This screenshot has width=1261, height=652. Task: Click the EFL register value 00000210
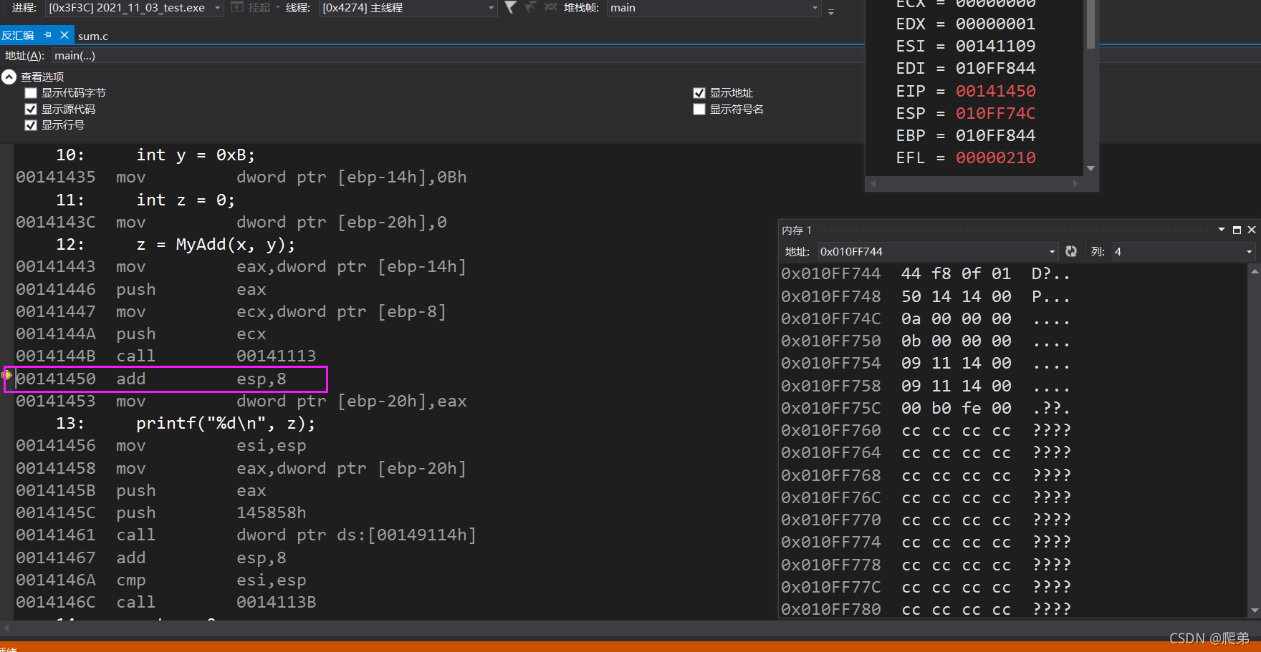(x=995, y=157)
